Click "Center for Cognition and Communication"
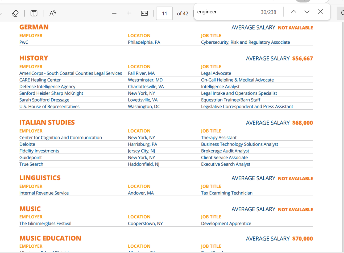 tap(61, 138)
